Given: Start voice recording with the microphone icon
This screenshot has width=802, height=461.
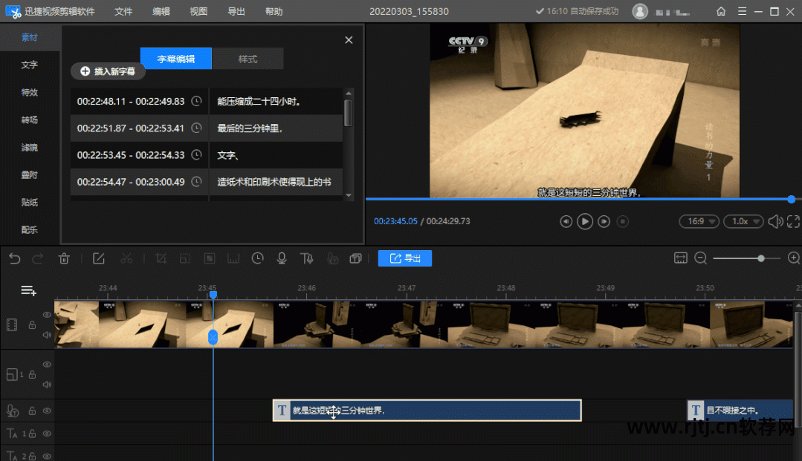Looking at the screenshot, I should click(x=281, y=258).
